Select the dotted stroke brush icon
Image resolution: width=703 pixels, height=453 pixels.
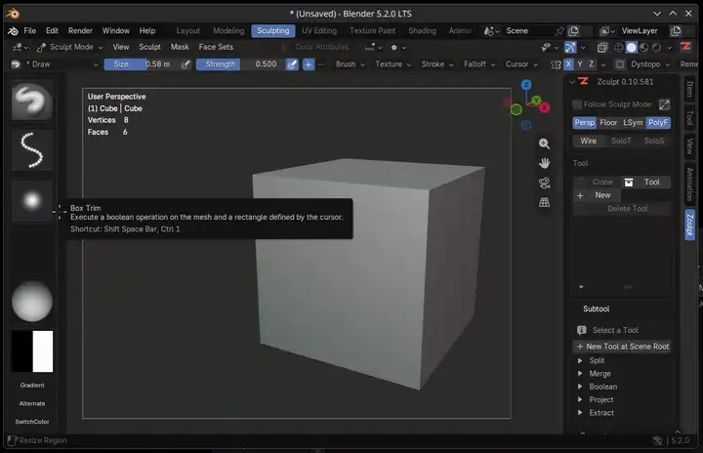(x=32, y=150)
